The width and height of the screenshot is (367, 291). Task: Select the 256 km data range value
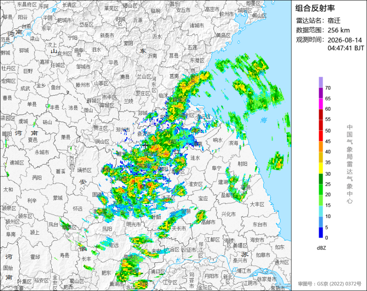pos(338,30)
